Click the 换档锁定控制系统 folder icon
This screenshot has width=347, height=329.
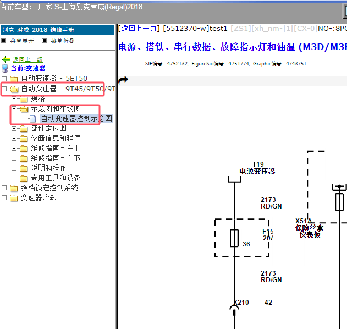pyautogui.click(x=14, y=188)
